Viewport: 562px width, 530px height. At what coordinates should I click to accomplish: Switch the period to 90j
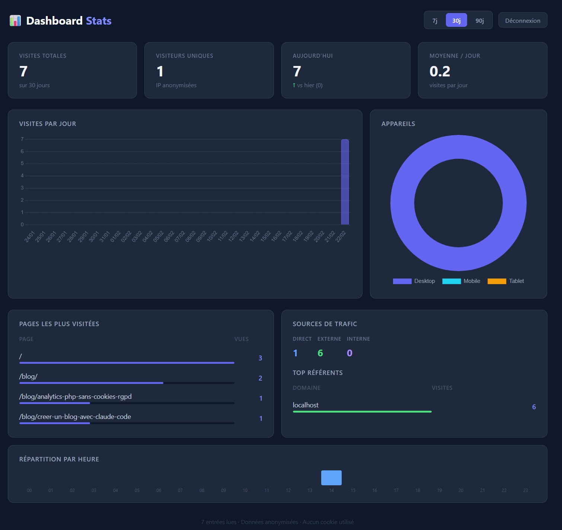pos(479,20)
